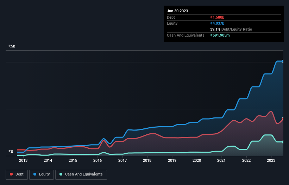Click the 2018 x-axis label
Viewport: 289px width, 185px height.
pyautogui.click(x=147, y=160)
